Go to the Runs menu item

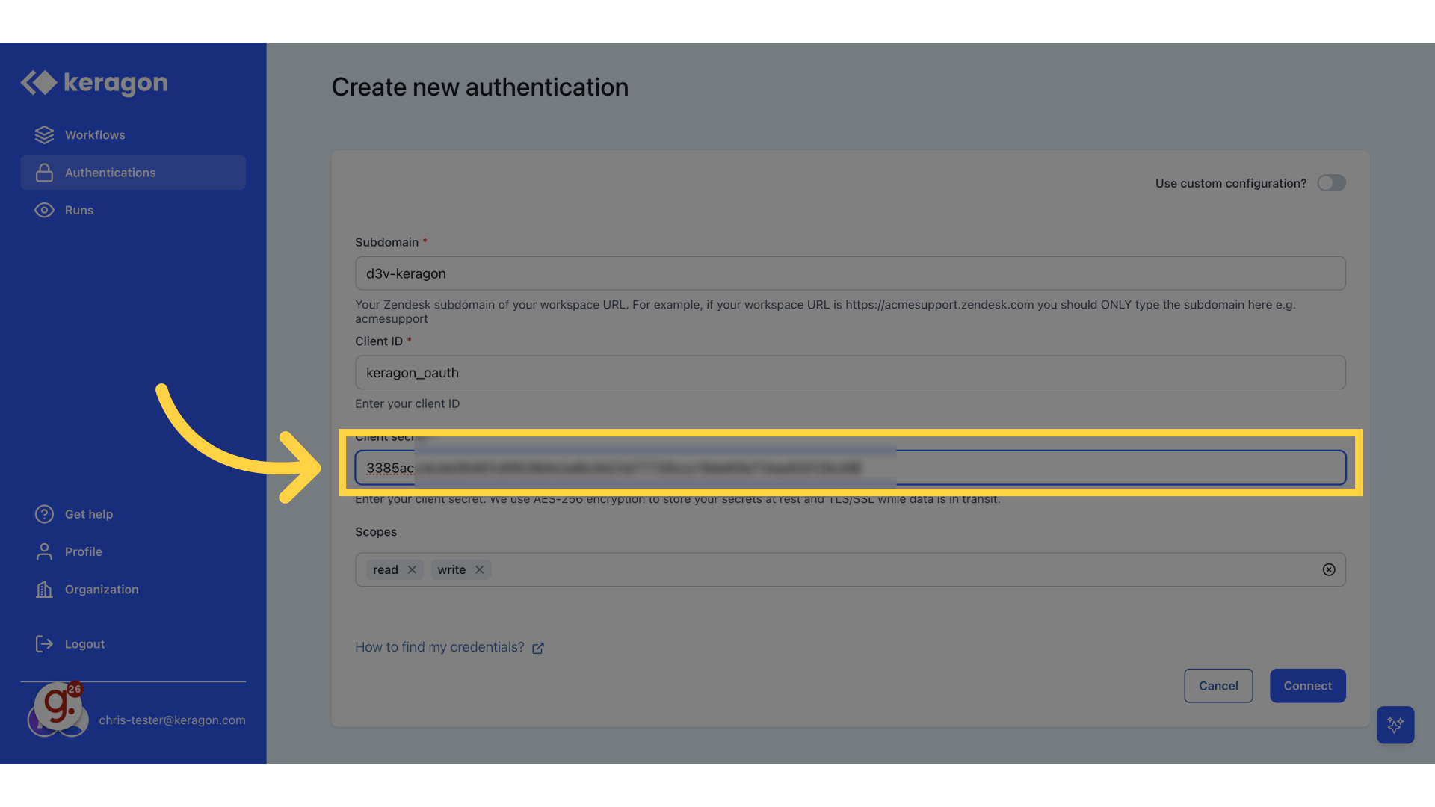pyautogui.click(x=79, y=211)
